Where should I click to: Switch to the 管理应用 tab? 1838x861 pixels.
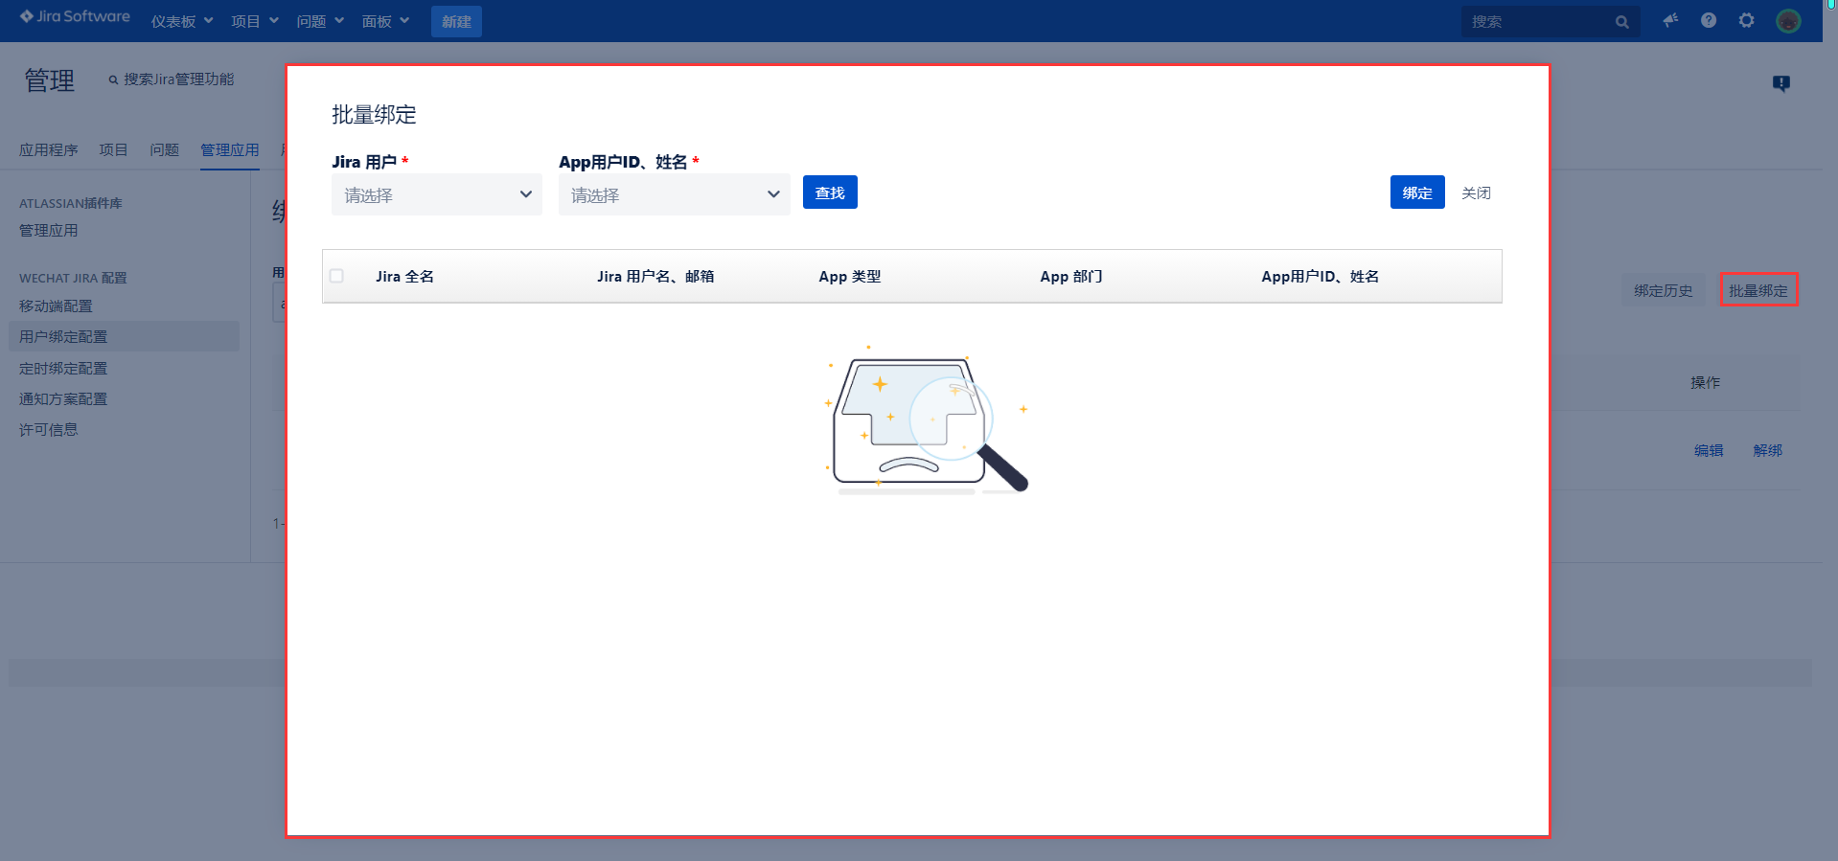point(229,150)
